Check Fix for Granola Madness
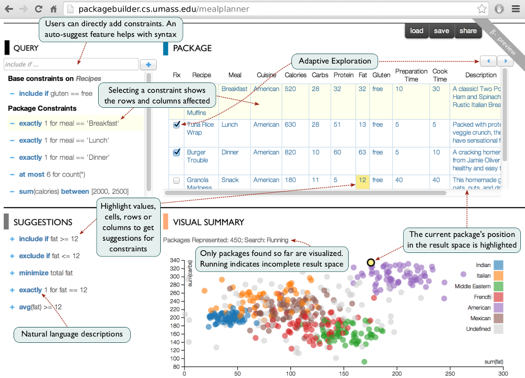 (176, 180)
